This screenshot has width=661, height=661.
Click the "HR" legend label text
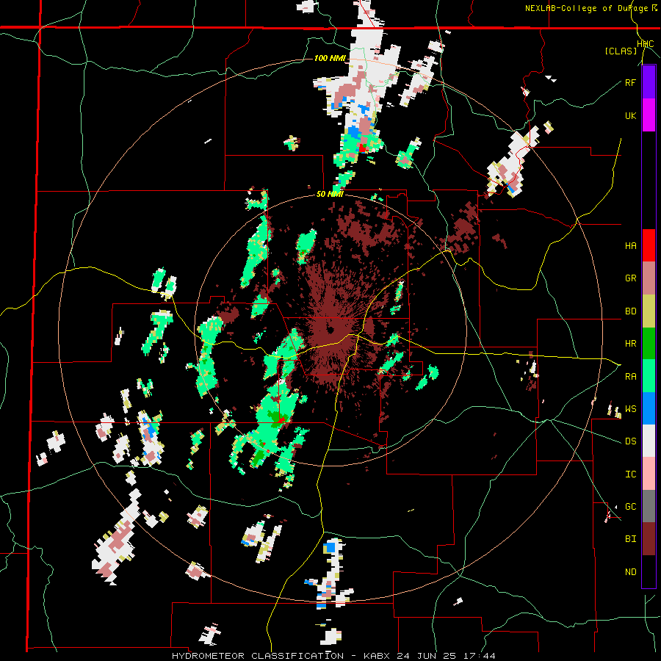[631, 344]
